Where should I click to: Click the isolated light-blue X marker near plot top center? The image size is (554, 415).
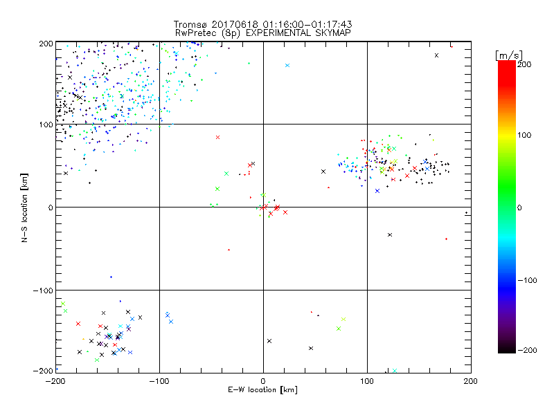pyautogui.click(x=287, y=65)
